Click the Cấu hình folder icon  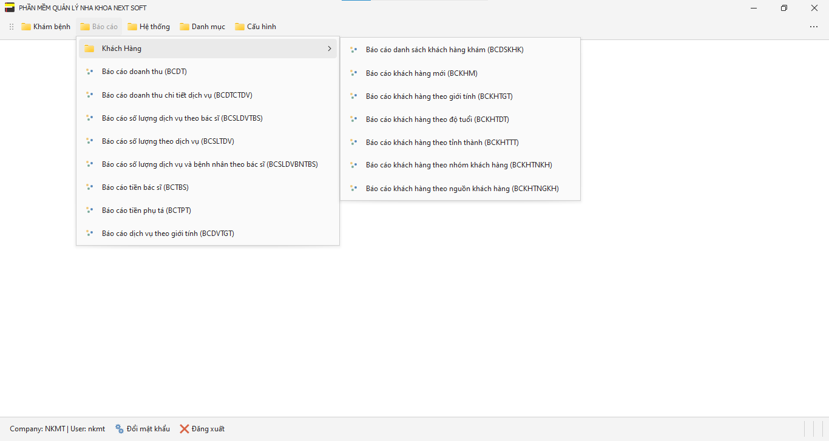(240, 27)
